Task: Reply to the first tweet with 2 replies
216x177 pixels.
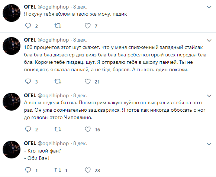Action: tap(28, 26)
